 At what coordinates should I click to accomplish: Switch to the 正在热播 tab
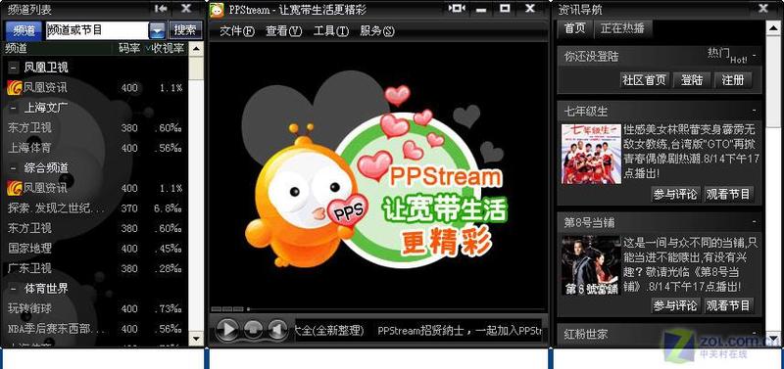[x=622, y=28]
